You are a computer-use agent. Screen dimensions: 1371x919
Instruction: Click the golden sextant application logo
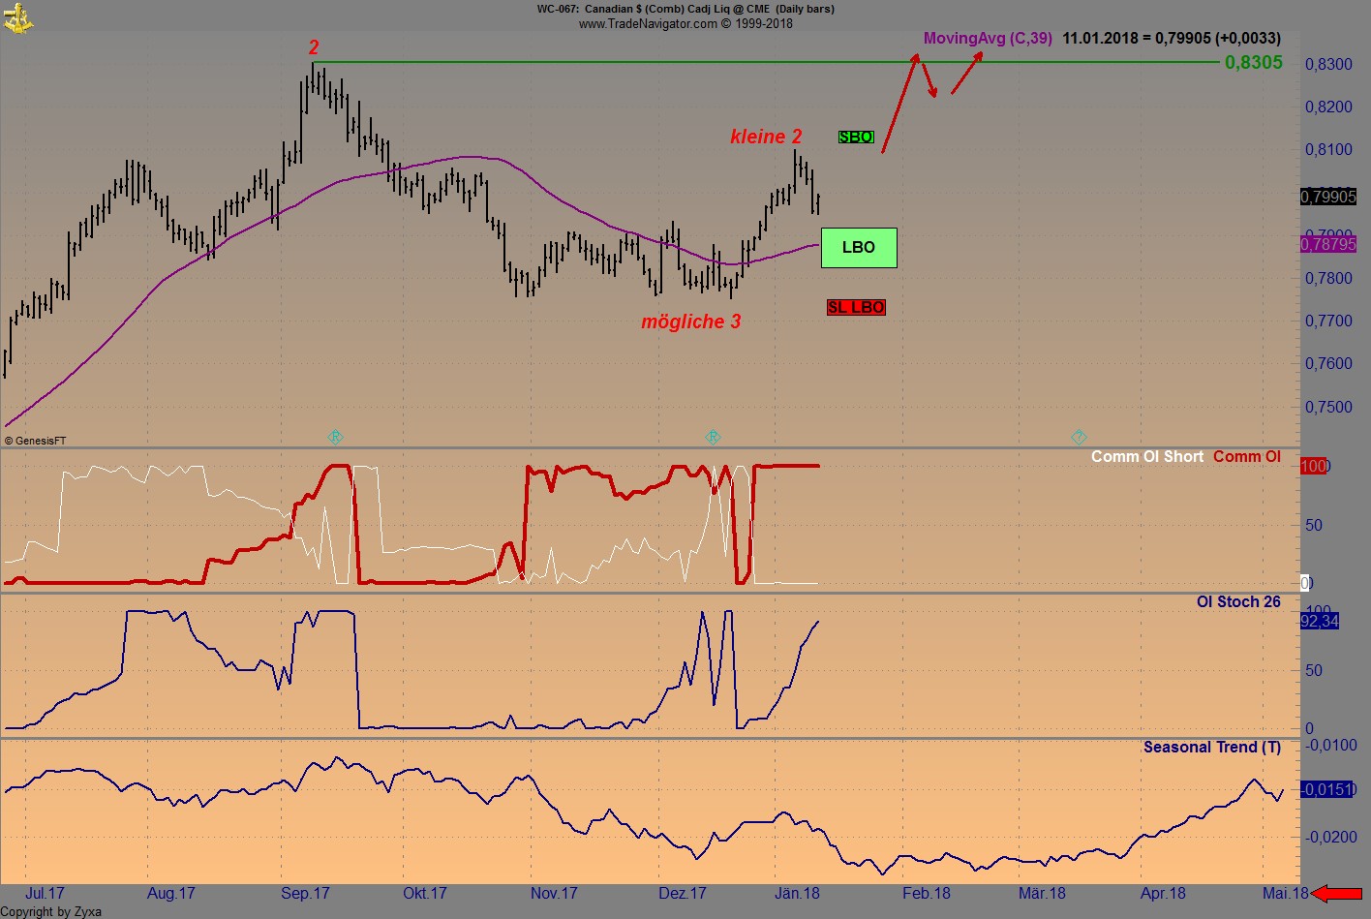(17, 16)
